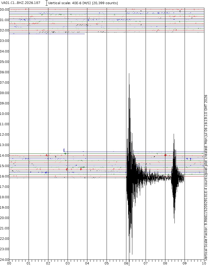Screen dimensions: 208x266
Task: Select the 01:00 hour label
Action: [5, 20]
